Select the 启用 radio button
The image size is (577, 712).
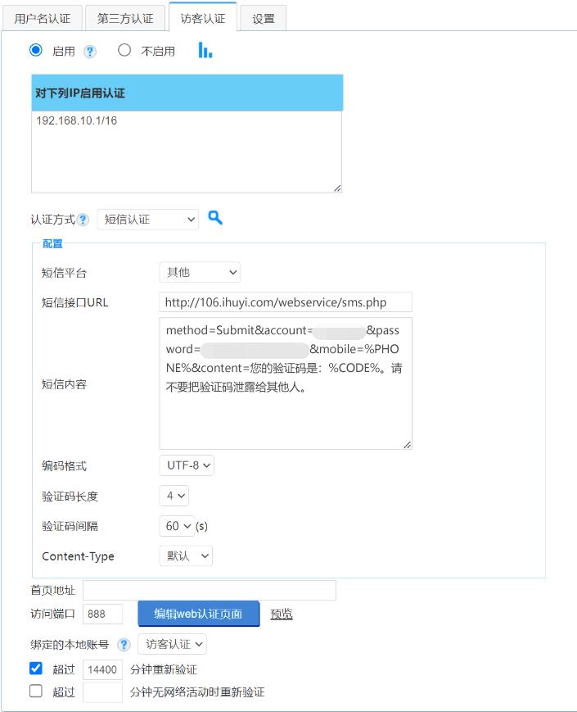[x=36, y=50]
